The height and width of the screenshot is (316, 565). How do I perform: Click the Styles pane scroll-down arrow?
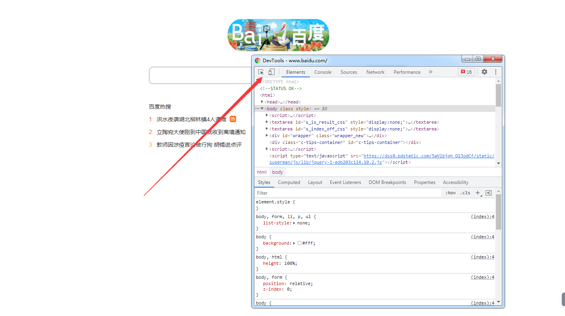point(498,302)
